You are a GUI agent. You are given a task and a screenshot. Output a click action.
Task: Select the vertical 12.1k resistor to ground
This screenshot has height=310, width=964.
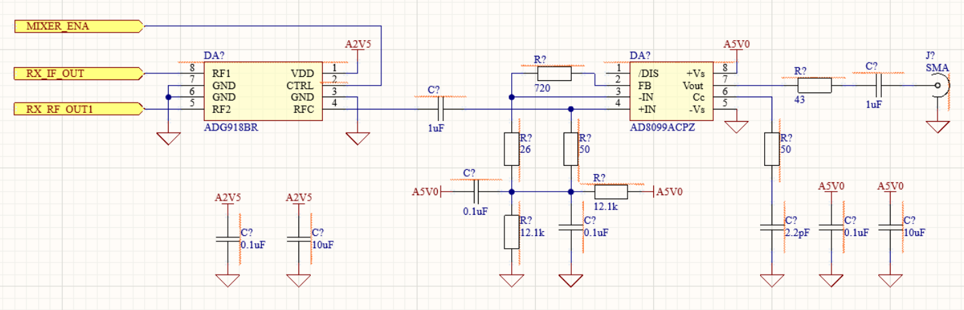tap(511, 231)
